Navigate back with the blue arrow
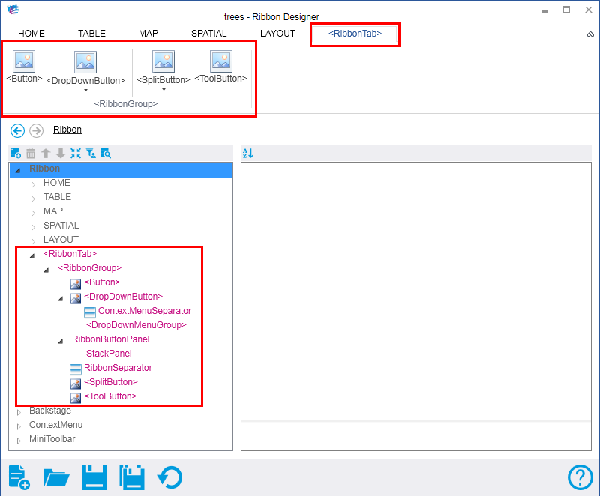Screen dimensions: 600x496 point(17,130)
